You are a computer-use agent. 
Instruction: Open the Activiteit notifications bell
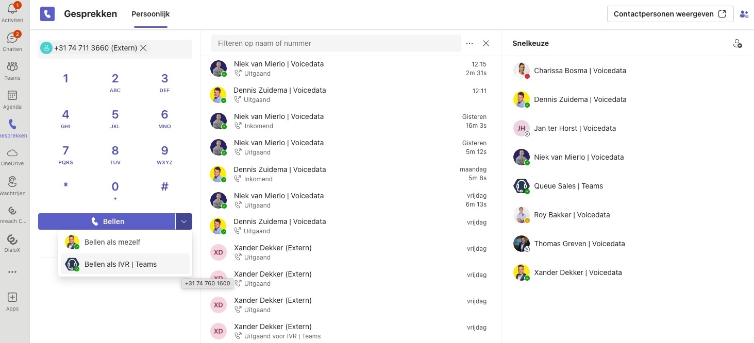(x=12, y=9)
